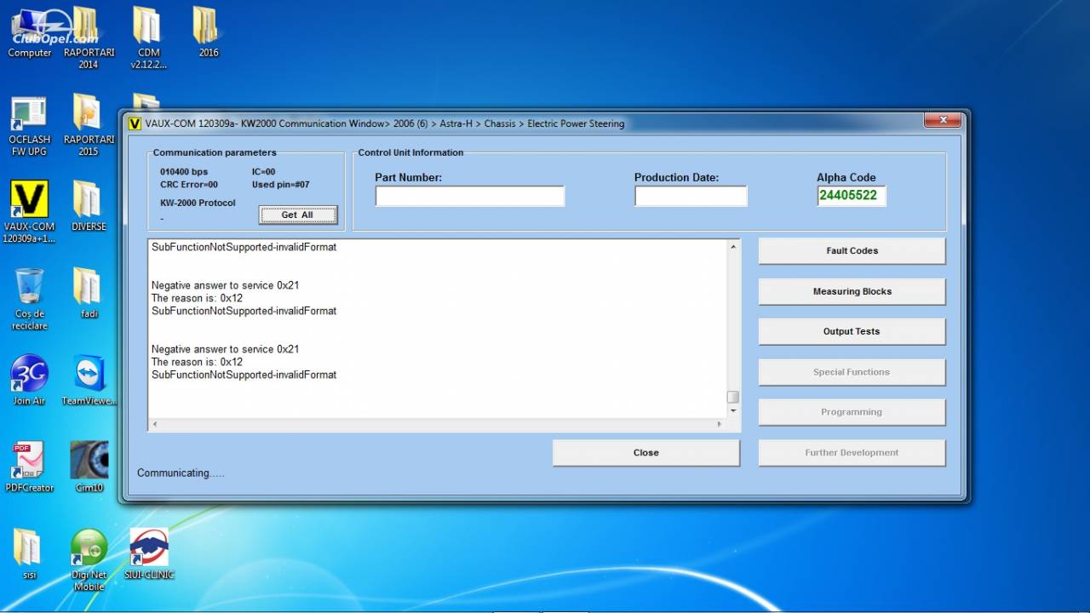Click the "Communicating....." status text
Screen dimensions: 1090x613
click(181, 473)
